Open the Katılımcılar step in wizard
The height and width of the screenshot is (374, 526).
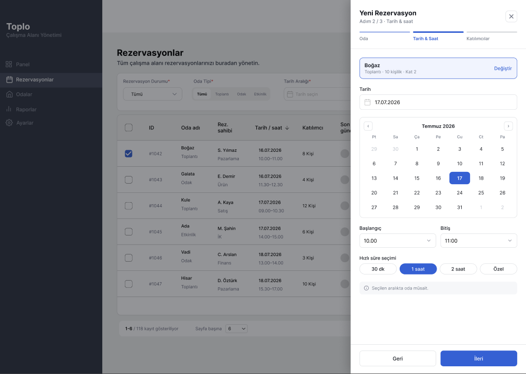click(492, 36)
